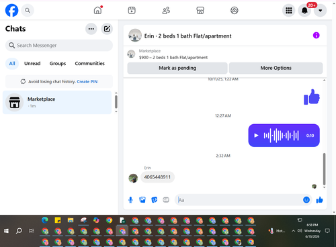
Task: Open the Facebook logo home link
Action: point(11,10)
